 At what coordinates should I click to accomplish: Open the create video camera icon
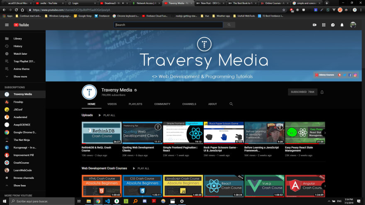tap(314, 25)
